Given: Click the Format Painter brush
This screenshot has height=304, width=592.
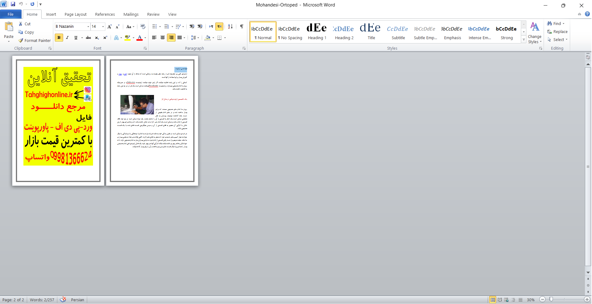Looking at the screenshot, I should pos(21,40).
